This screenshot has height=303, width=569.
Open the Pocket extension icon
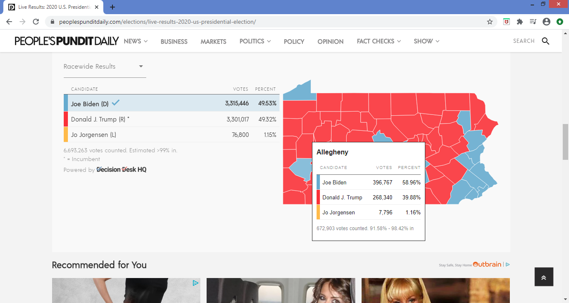[507, 22]
